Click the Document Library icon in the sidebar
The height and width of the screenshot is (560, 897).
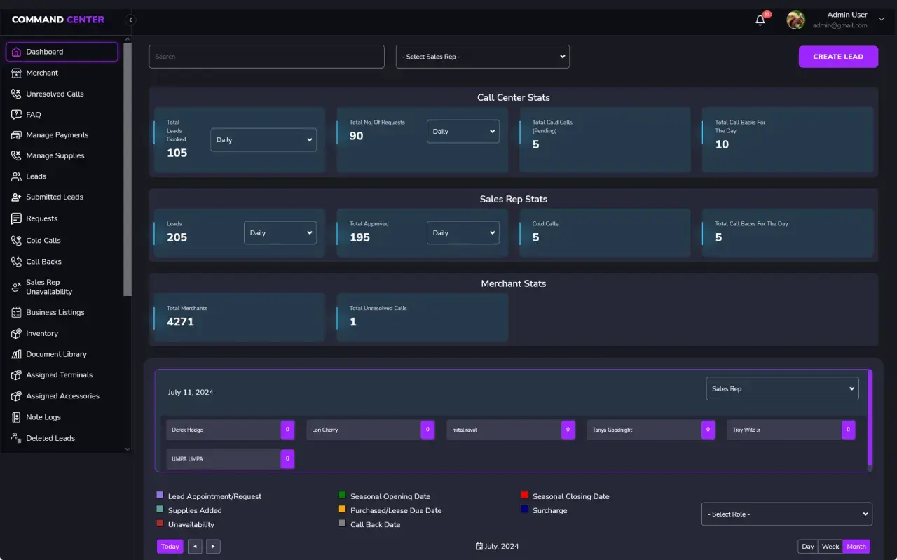[x=16, y=355]
